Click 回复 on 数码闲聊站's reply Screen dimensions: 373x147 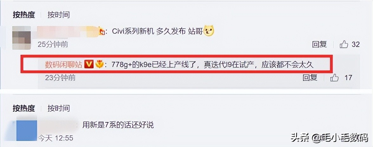point(310,77)
